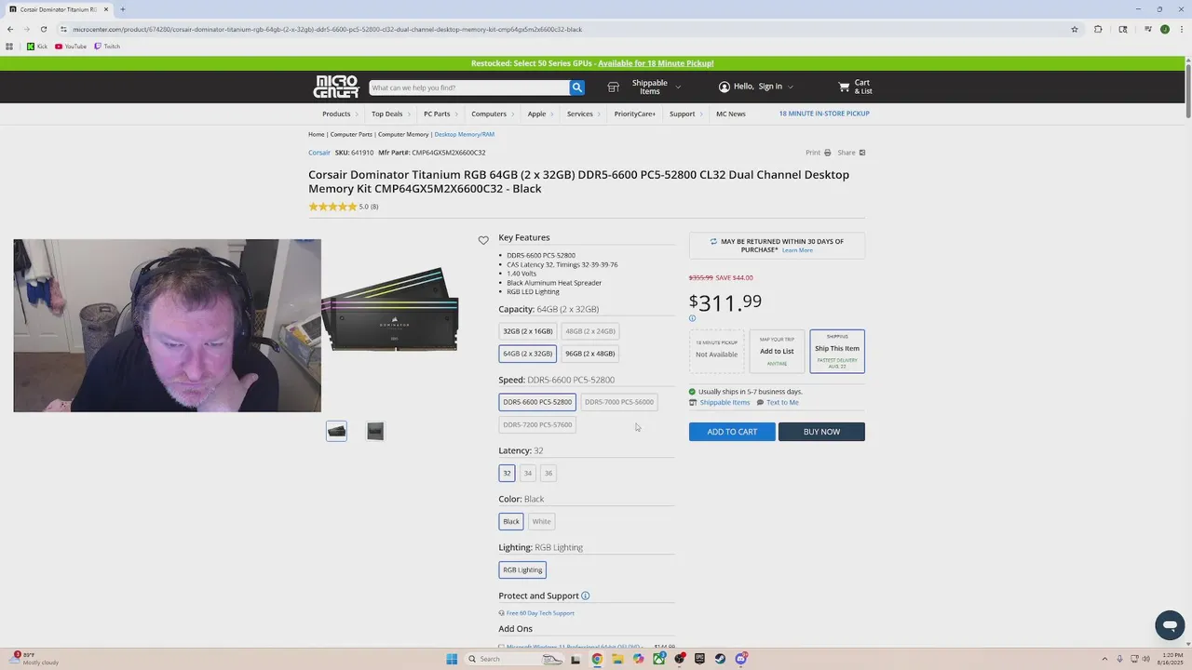Open the YouTube bookmark
The image size is (1192, 670).
coord(71,47)
